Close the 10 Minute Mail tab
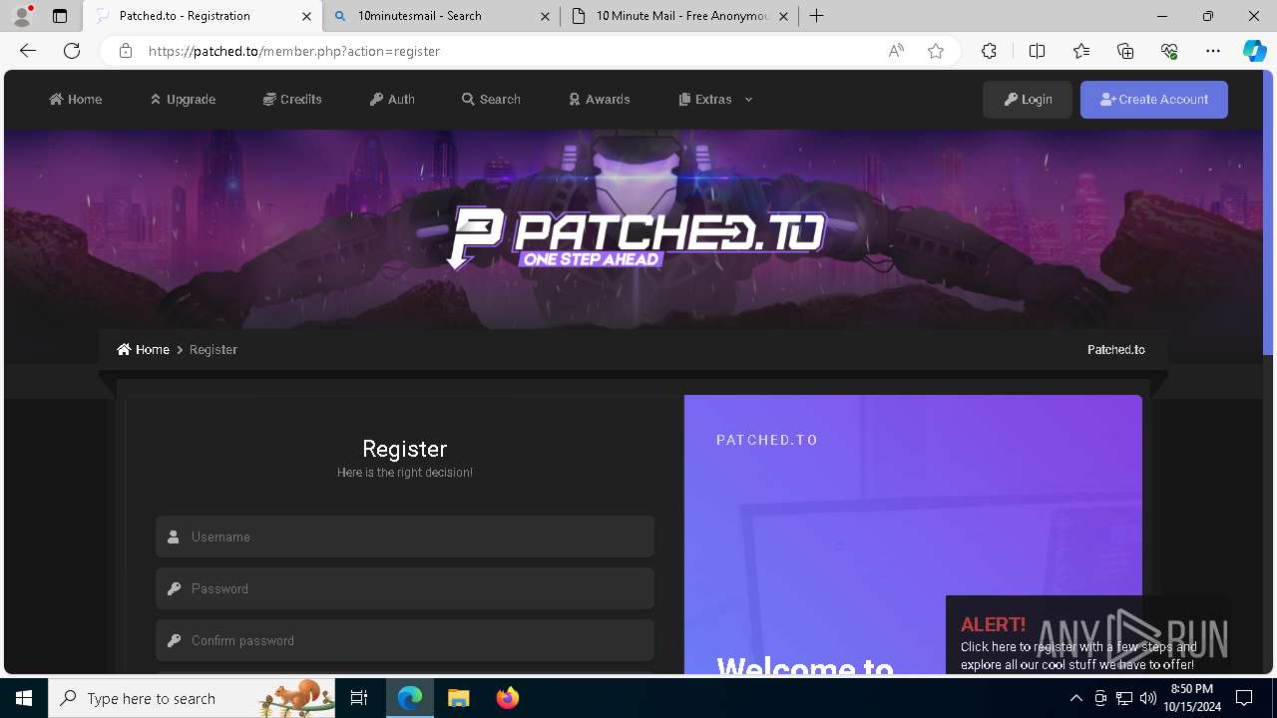This screenshot has width=1277, height=718. [x=783, y=16]
